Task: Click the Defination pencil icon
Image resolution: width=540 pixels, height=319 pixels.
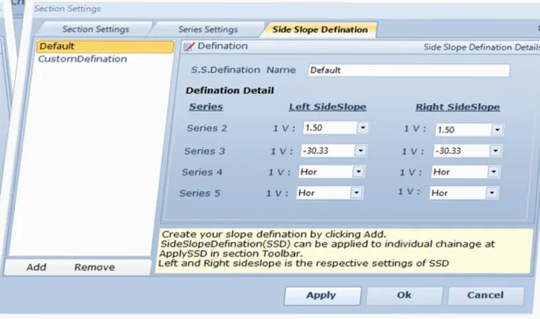Action: click(x=189, y=47)
